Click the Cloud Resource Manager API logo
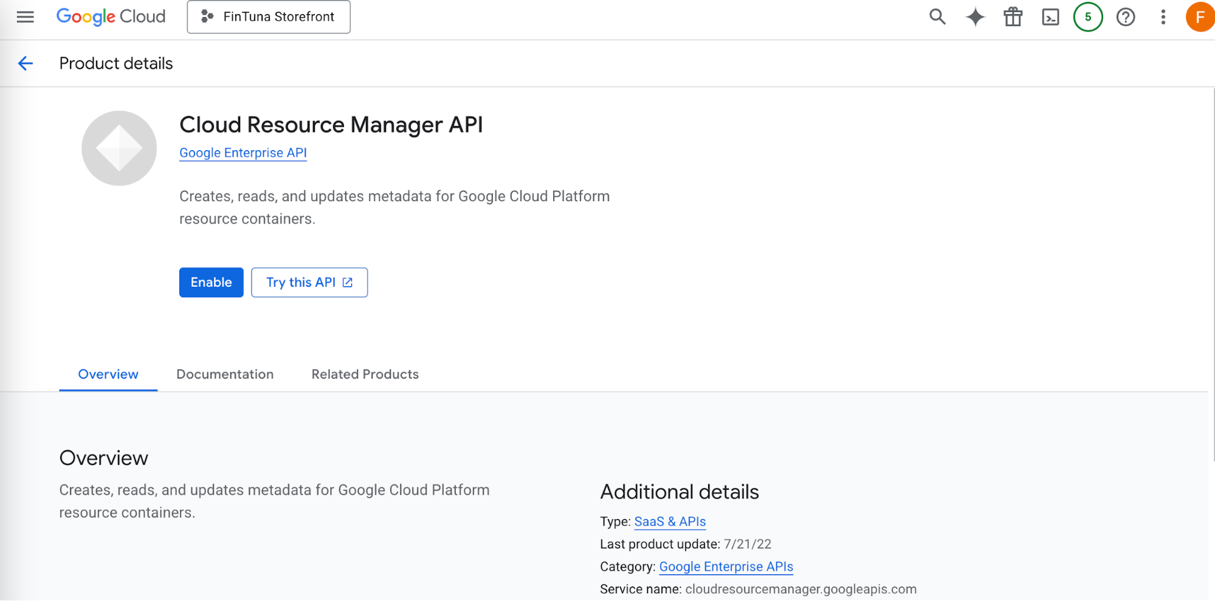 pyautogui.click(x=119, y=148)
